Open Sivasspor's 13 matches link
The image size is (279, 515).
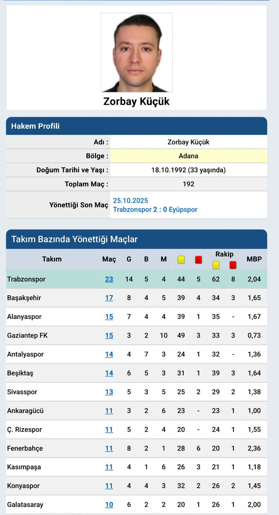click(x=109, y=392)
